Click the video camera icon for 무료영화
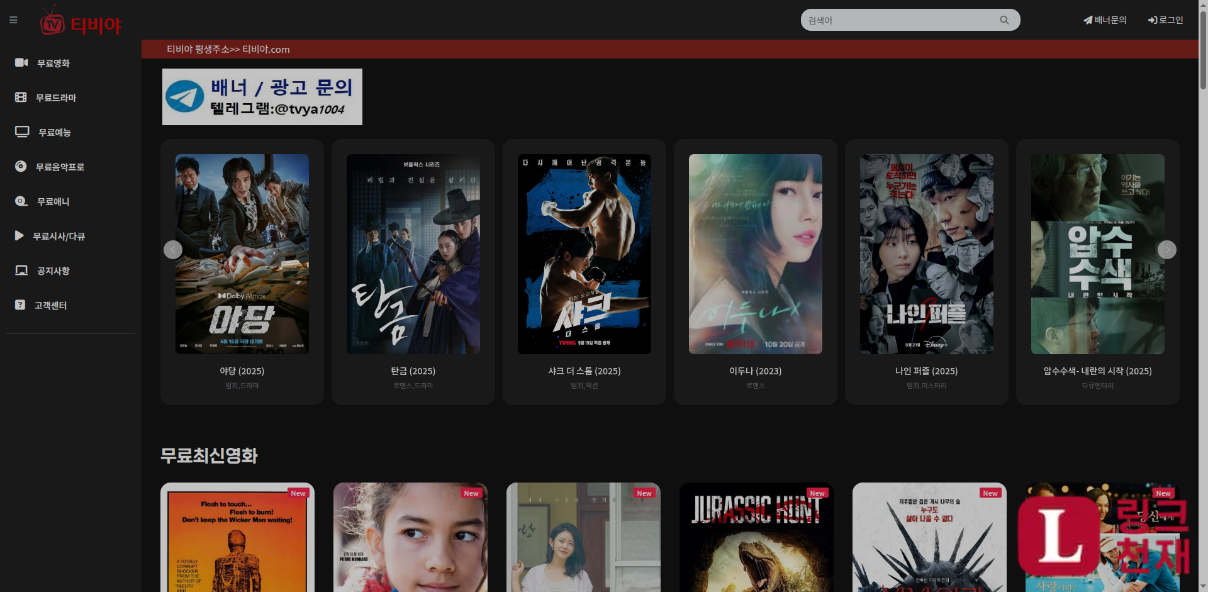Screen dimensions: 1208x592 [x=21, y=62]
